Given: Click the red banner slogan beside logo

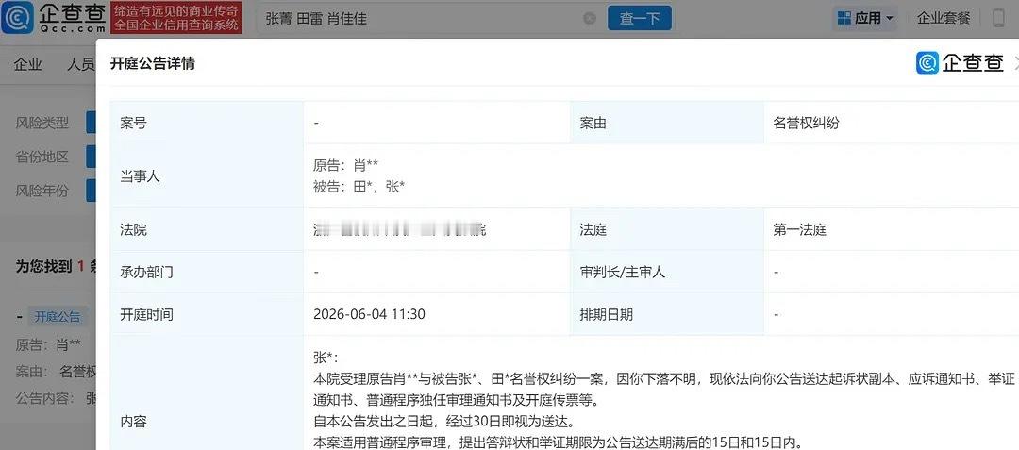Looking at the screenshot, I should tap(175, 18).
